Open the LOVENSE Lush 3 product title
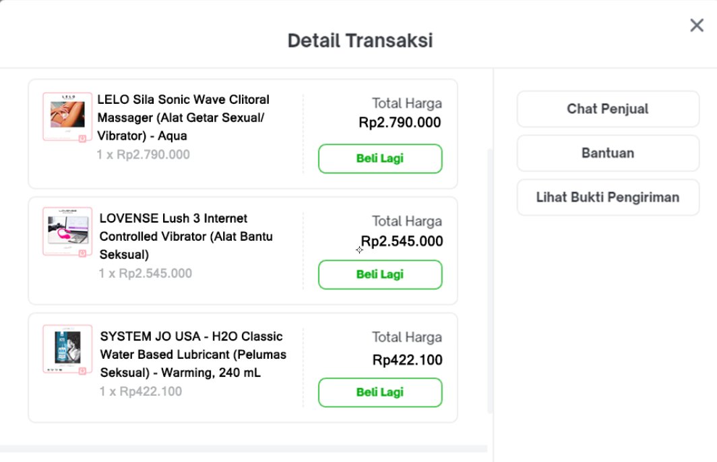The height and width of the screenshot is (462, 717). tap(186, 237)
